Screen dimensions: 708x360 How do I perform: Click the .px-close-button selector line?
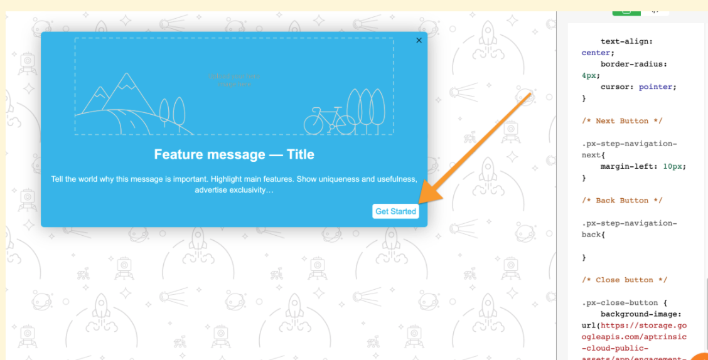pyautogui.click(x=624, y=303)
